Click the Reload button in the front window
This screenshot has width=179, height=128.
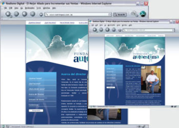click(x=107, y=30)
